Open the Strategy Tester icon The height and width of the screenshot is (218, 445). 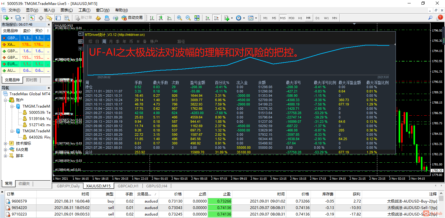67,18
